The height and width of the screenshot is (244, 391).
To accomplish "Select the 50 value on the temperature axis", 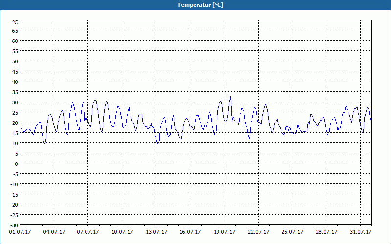I will click(15, 61).
